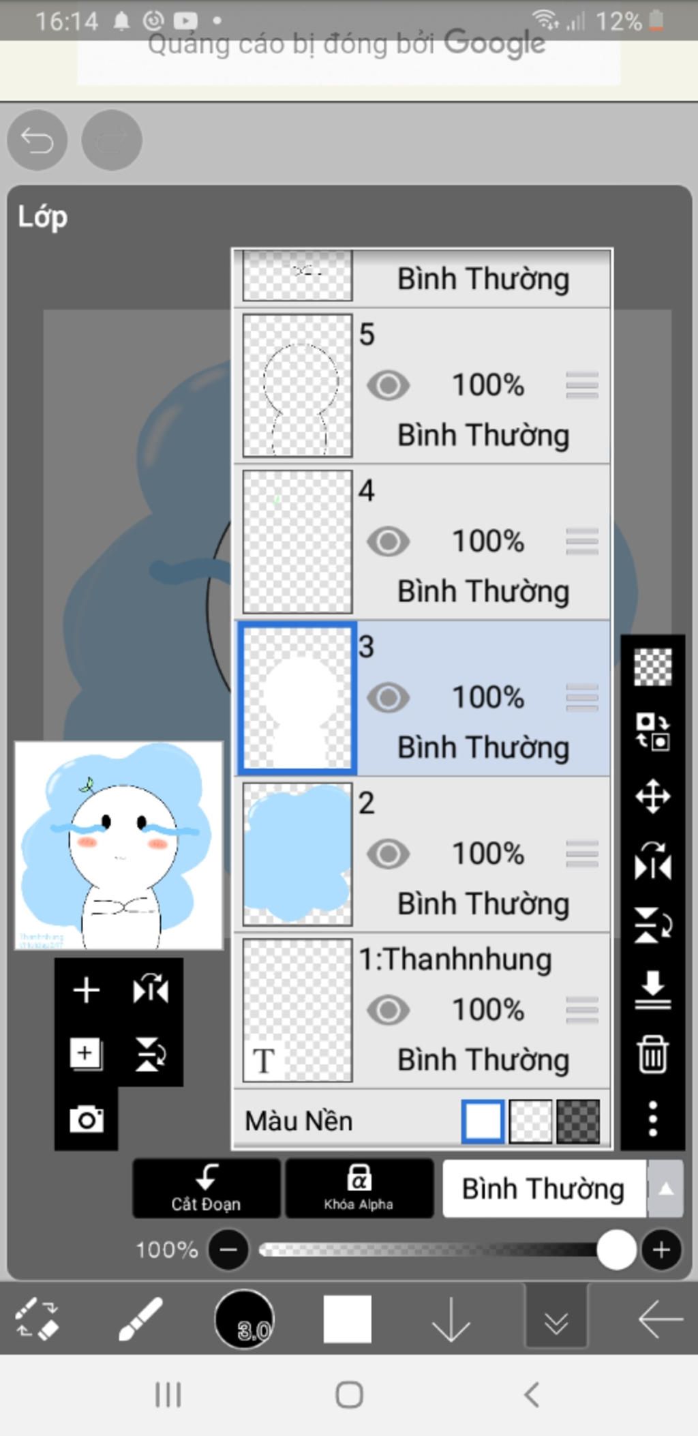Select the brush tool in bottom toolbar

(x=140, y=1319)
